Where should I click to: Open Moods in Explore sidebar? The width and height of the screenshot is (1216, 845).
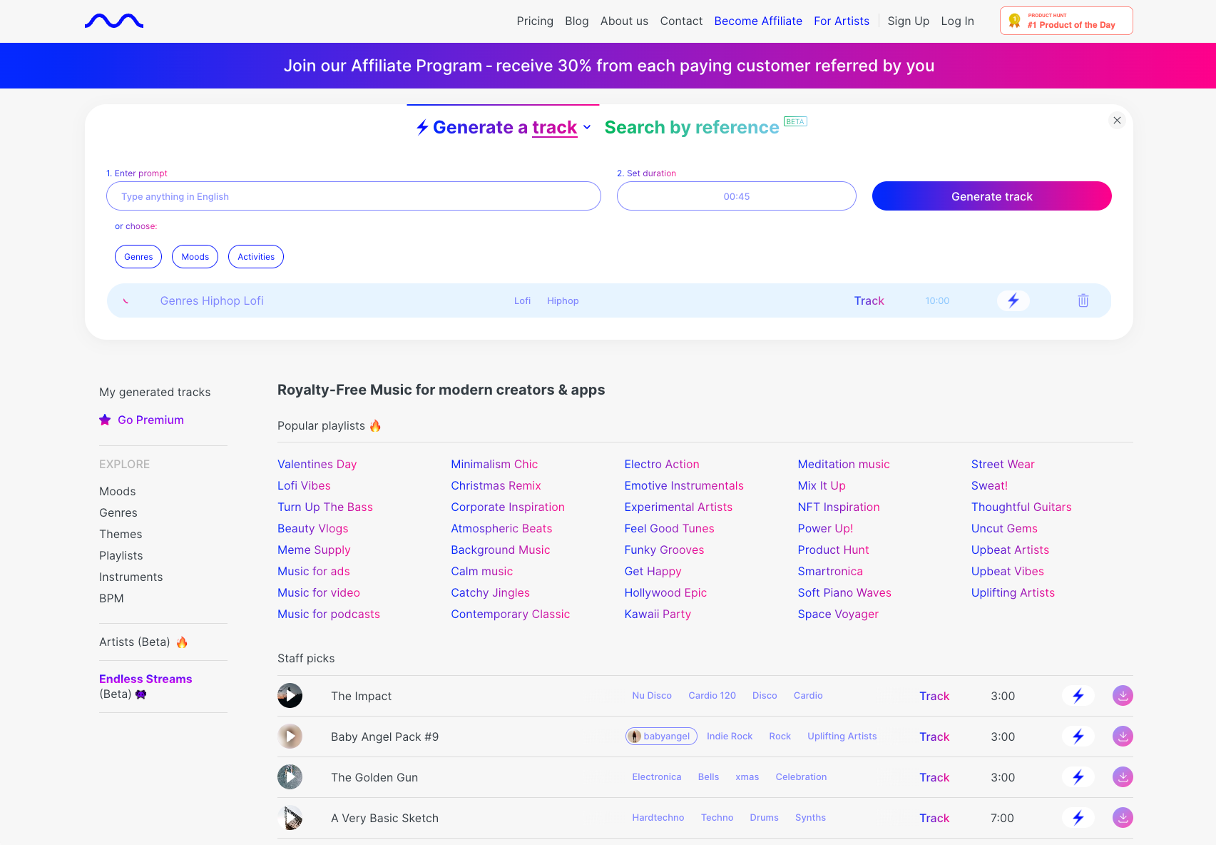click(x=118, y=491)
